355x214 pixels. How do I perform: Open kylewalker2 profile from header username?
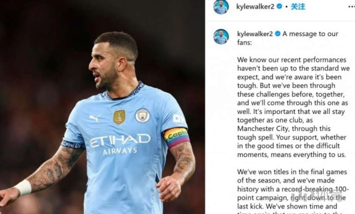pos(255,7)
